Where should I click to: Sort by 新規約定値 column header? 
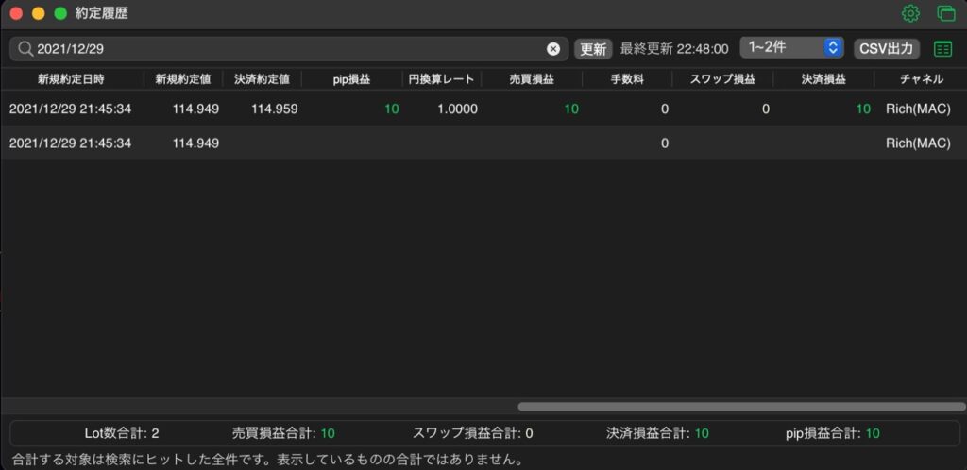click(x=183, y=79)
